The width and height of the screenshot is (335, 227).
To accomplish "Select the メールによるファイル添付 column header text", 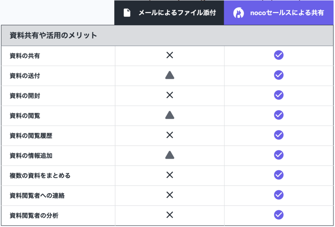I will [177, 13].
